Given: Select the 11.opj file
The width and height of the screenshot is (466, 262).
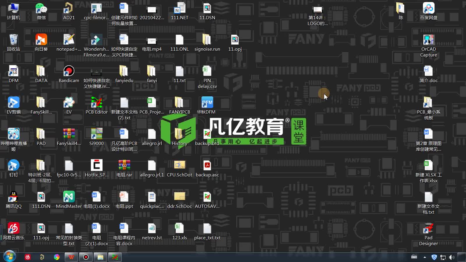Looking at the screenshot, I should click(x=235, y=43).
